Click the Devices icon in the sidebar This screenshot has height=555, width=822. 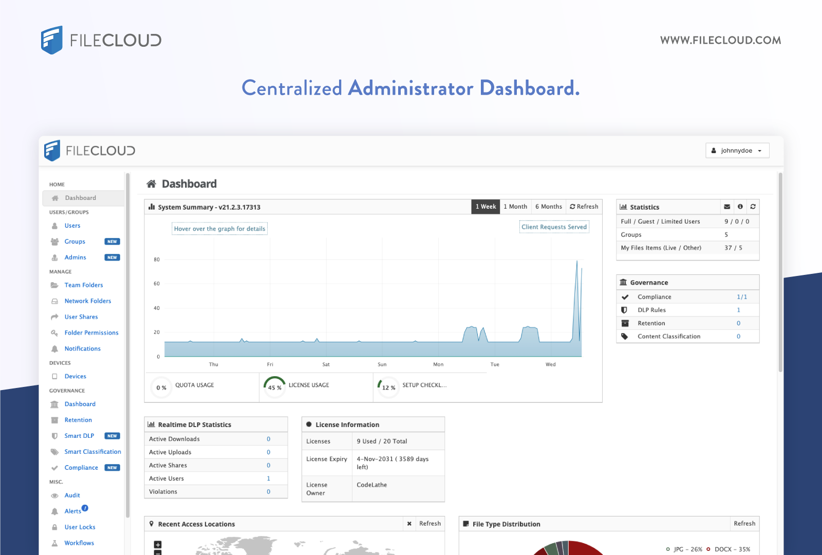click(54, 377)
